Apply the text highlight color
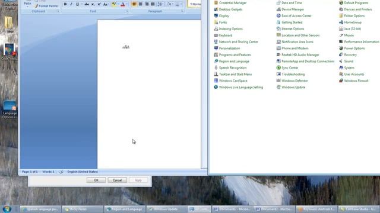Viewport: 380px width, 213px height. (x=114, y=4)
